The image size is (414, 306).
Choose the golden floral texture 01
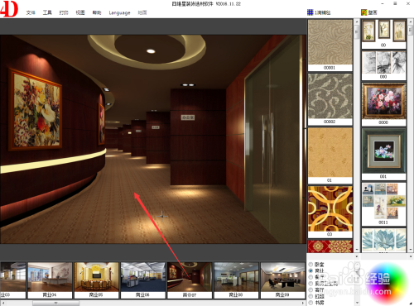pos(330,155)
